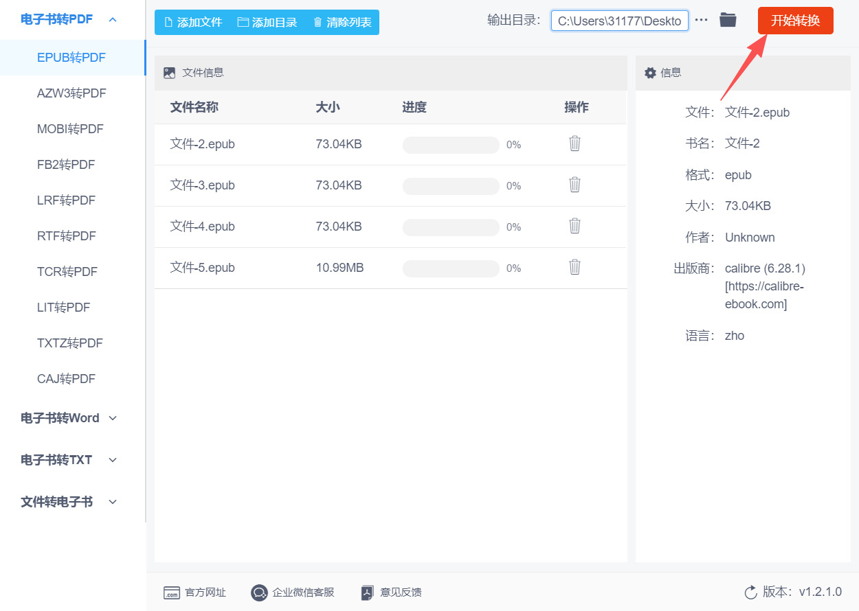Select TXTZ转PDF in sidebar
The height and width of the screenshot is (611, 859).
pos(69,343)
